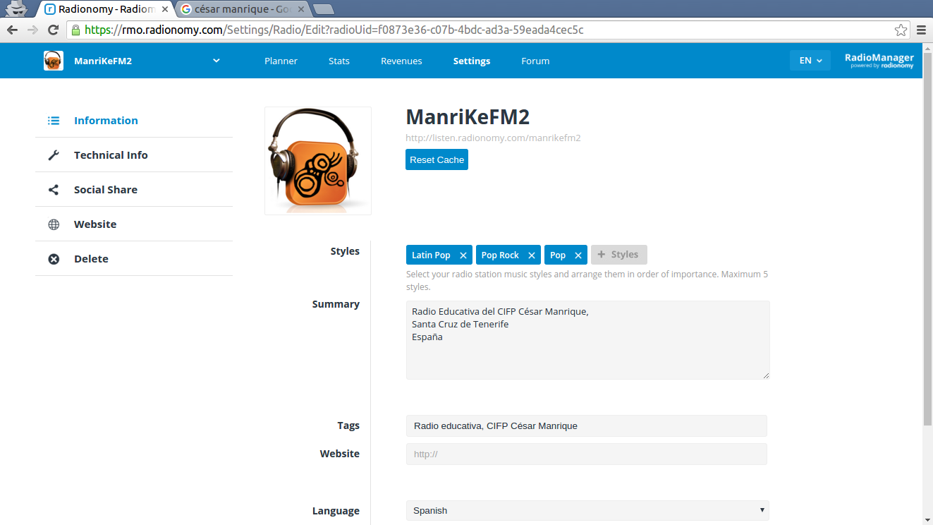
Task: Select the Radionomy browser tab
Action: coord(106,9)
